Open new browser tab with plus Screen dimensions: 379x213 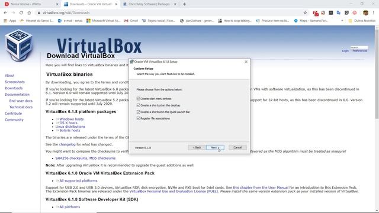184,4
